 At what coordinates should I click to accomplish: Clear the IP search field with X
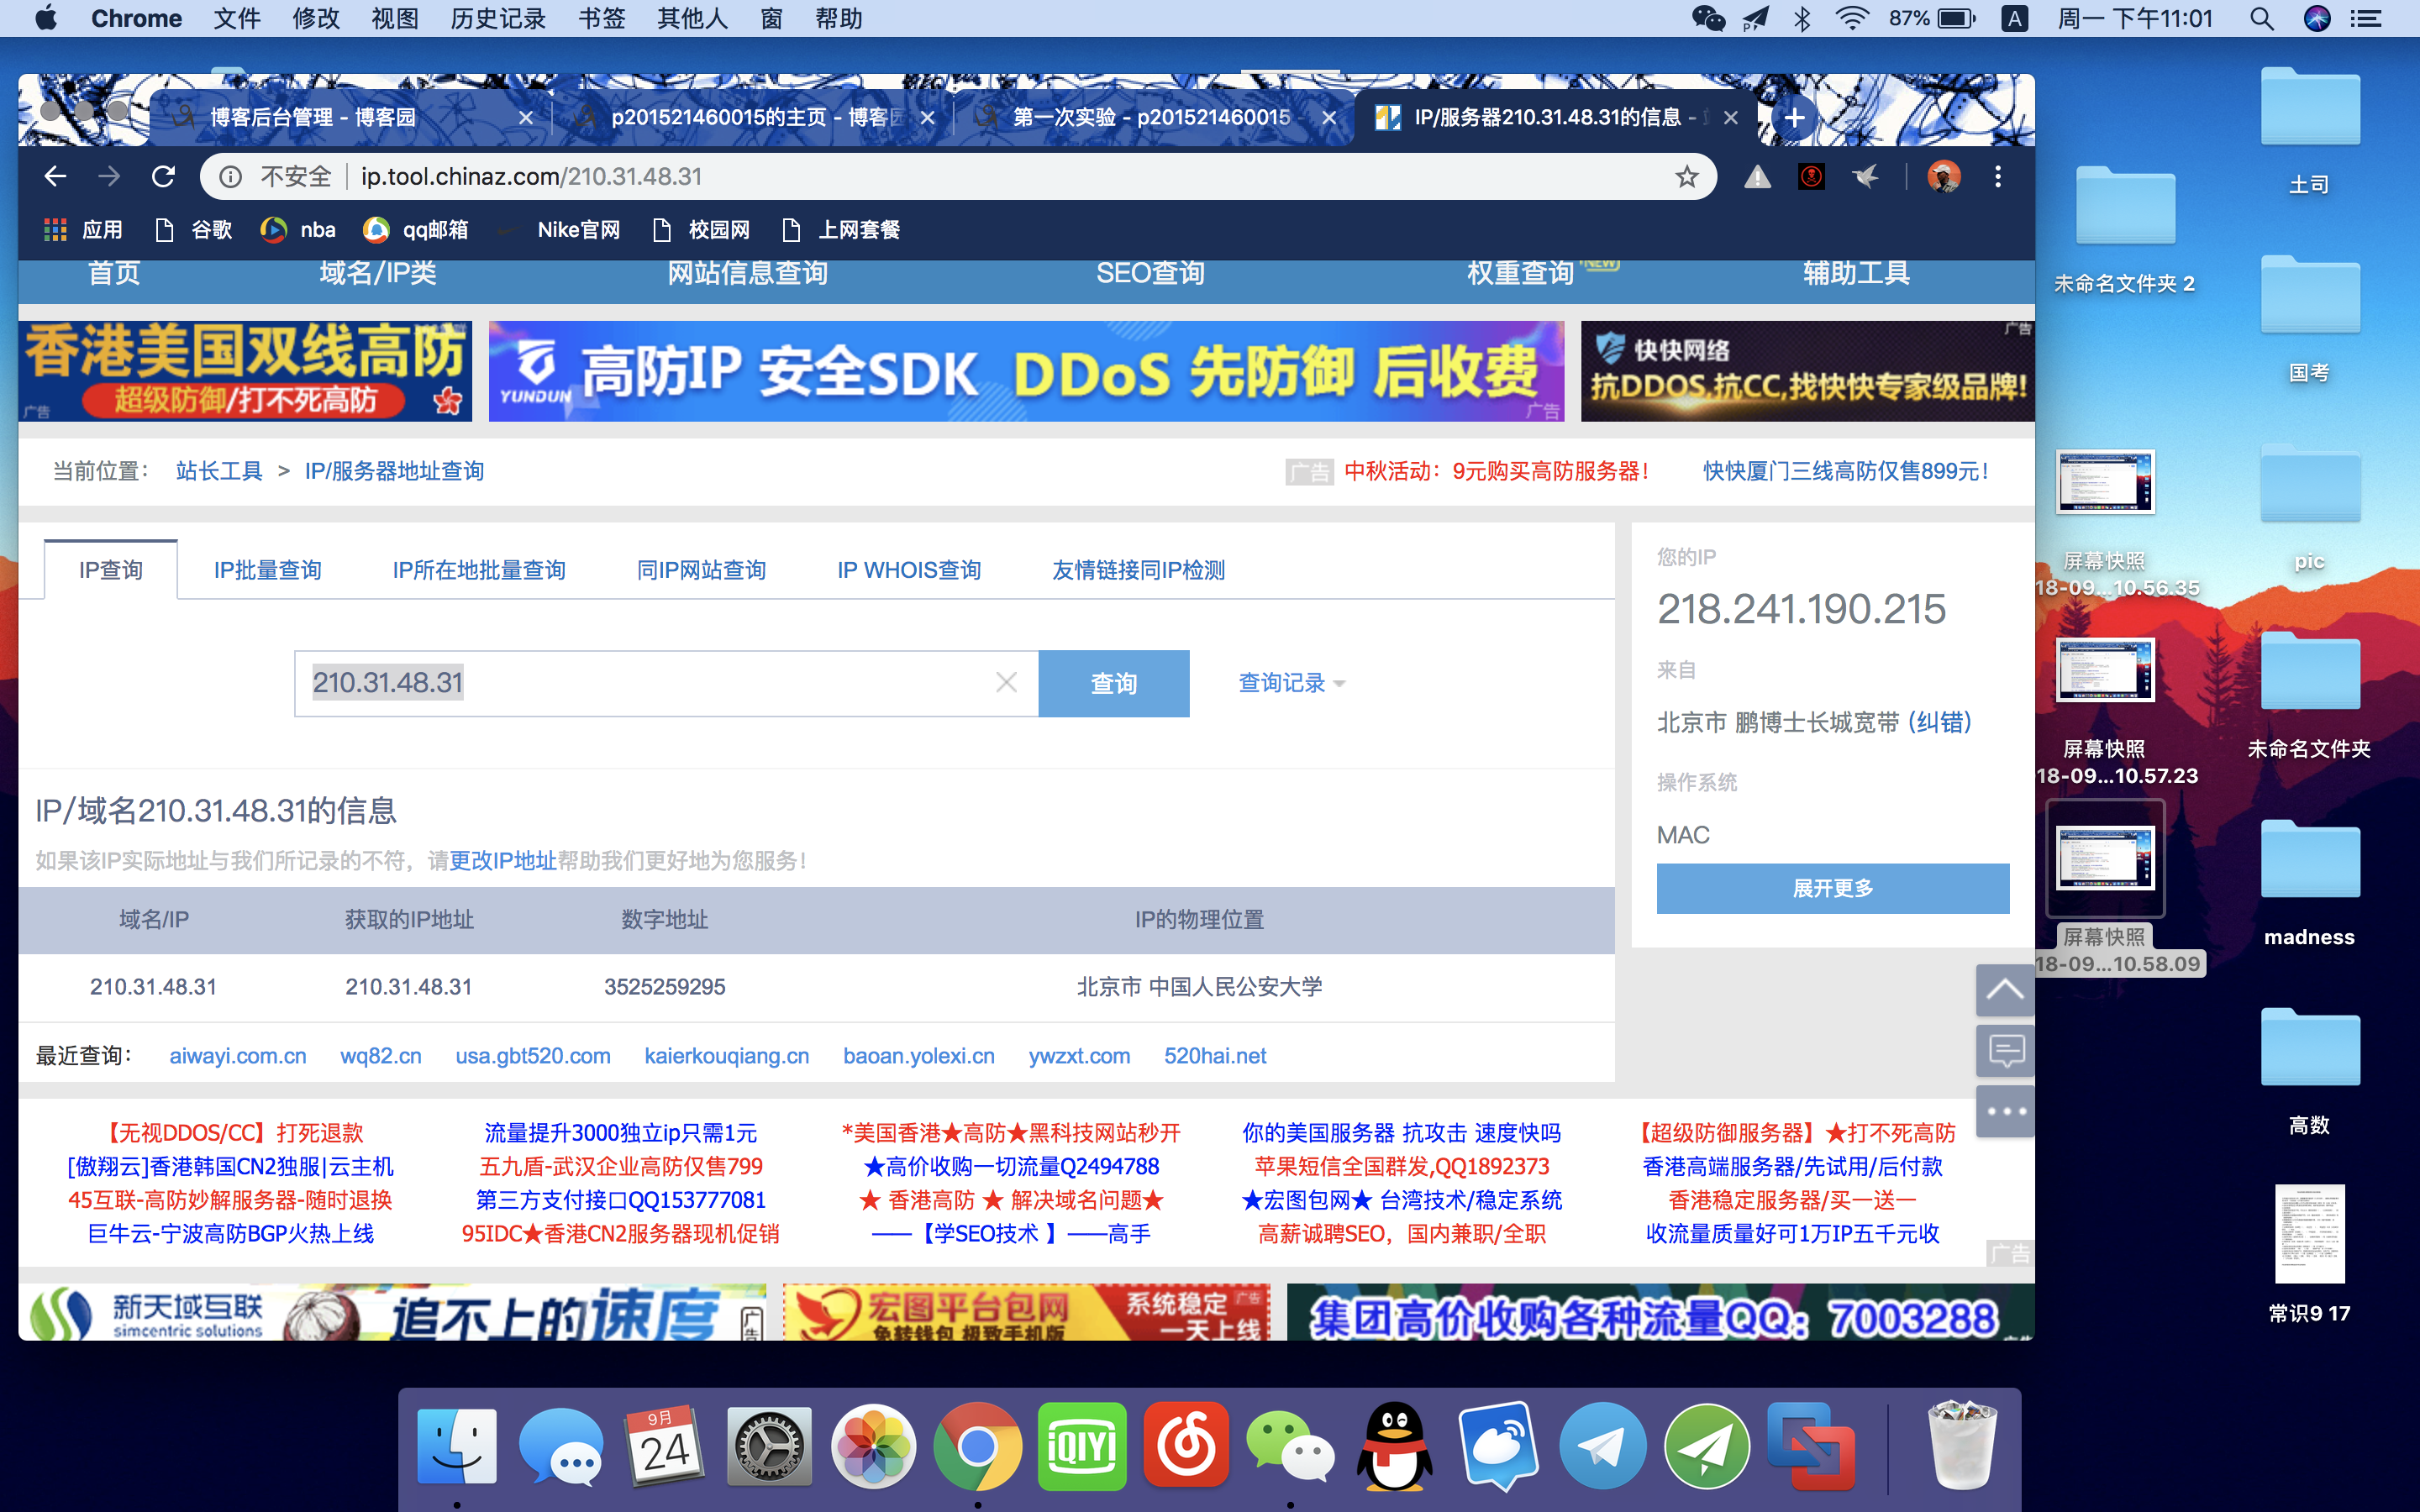[1007, 683]
